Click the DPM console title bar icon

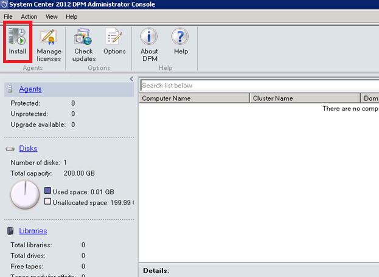click(x=4, y=4)
